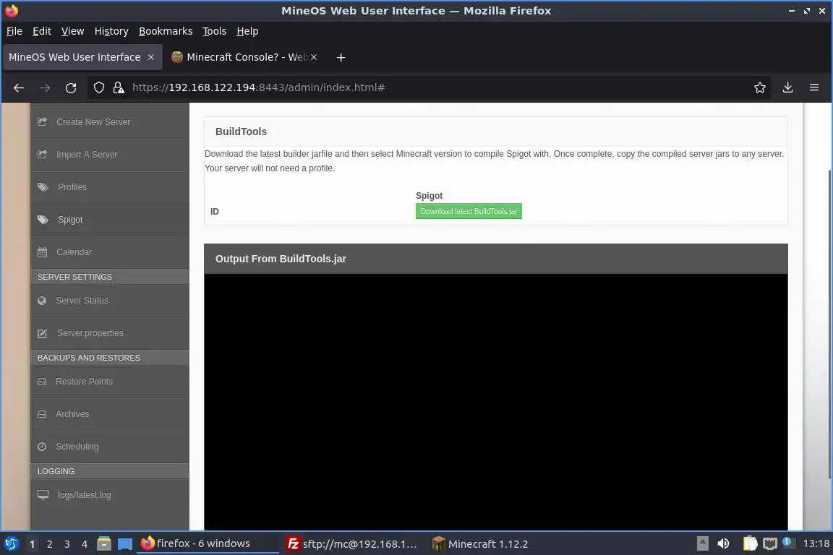Bookmark this page with star icon
Screen dimensions: 833x555
pyautogui.click(x=760, y=87)
